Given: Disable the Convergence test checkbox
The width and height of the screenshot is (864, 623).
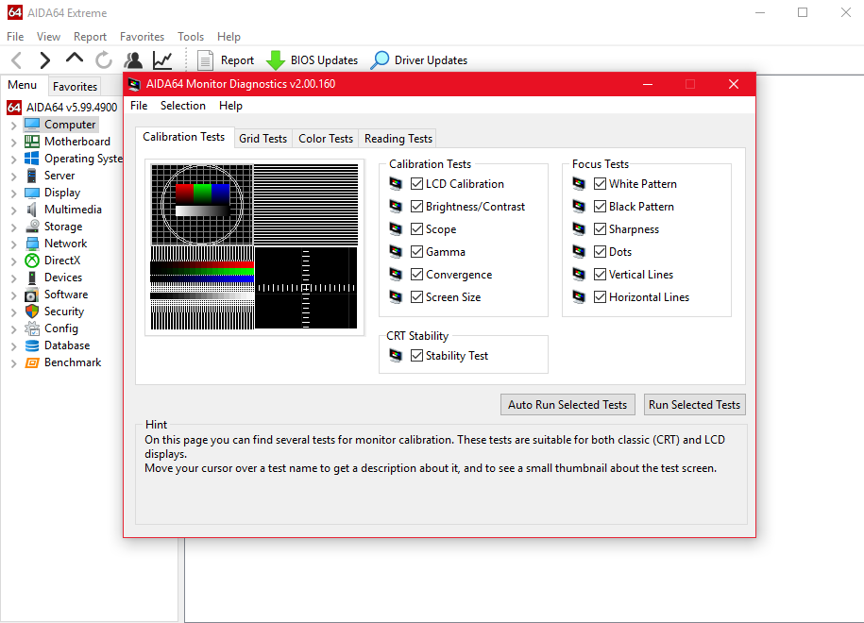Looking at the screenshot, I should (x=417, y=275).
